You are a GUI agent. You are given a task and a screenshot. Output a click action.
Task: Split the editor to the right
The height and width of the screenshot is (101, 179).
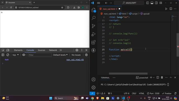171,9
